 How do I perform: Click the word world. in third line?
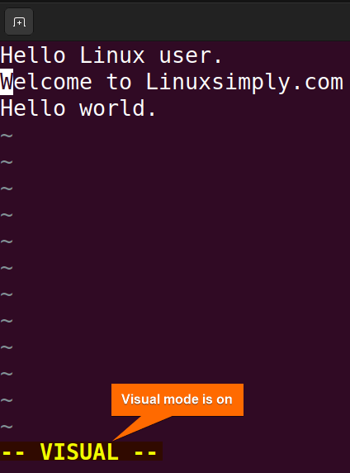click(118, 108)
